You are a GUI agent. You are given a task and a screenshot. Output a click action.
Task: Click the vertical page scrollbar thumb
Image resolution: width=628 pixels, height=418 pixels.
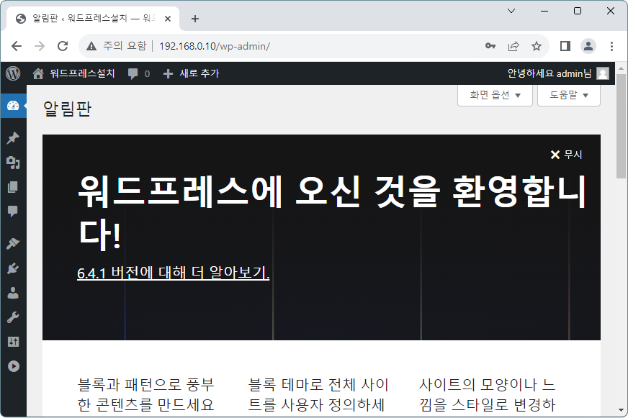622,127
